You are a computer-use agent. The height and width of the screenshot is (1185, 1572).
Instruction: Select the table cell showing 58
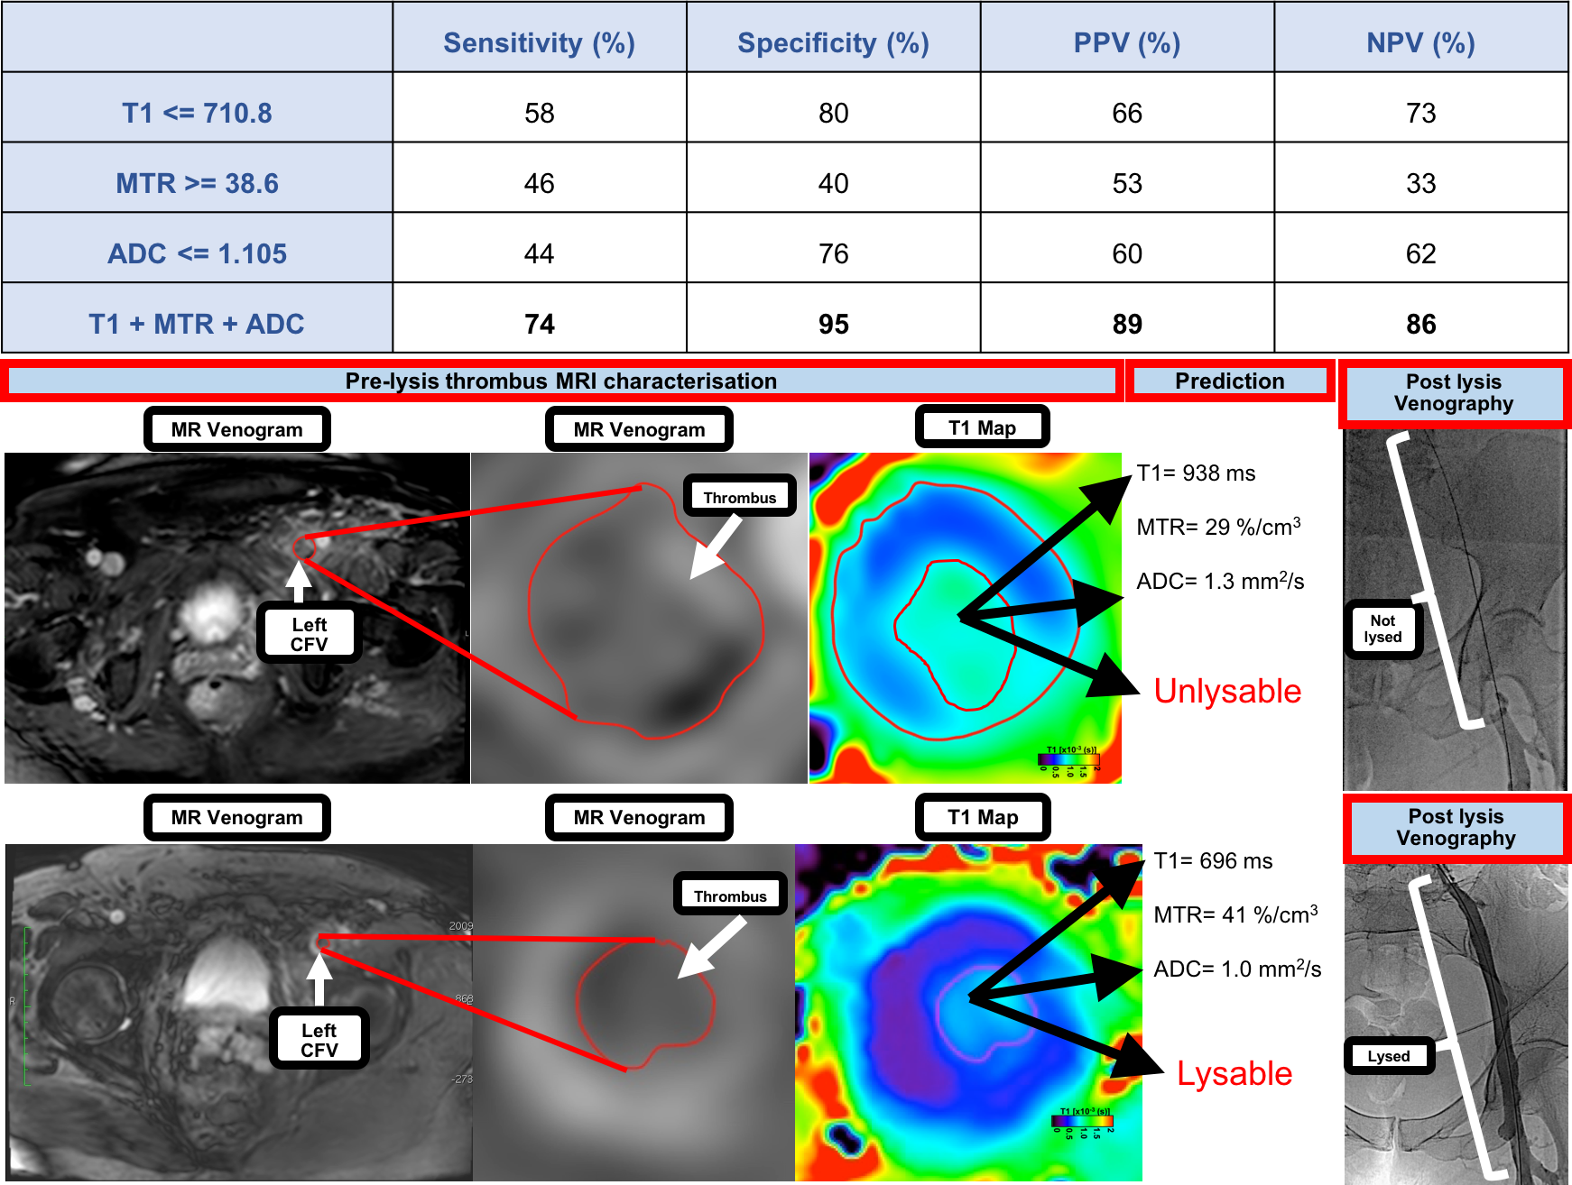539,113
